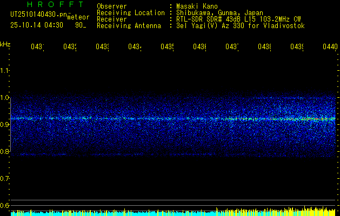
Task: Click the word "meteor" under the filename
Action: pos(78,17)
